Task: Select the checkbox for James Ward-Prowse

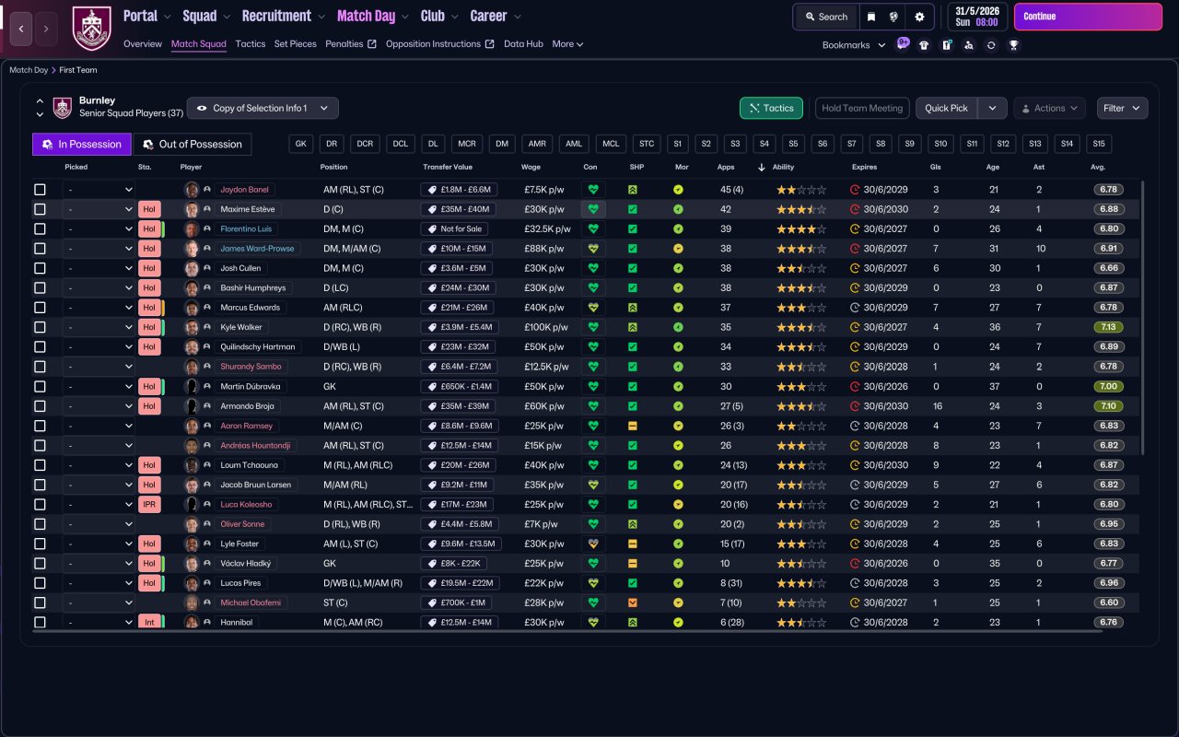Action: tap(40, 249)
